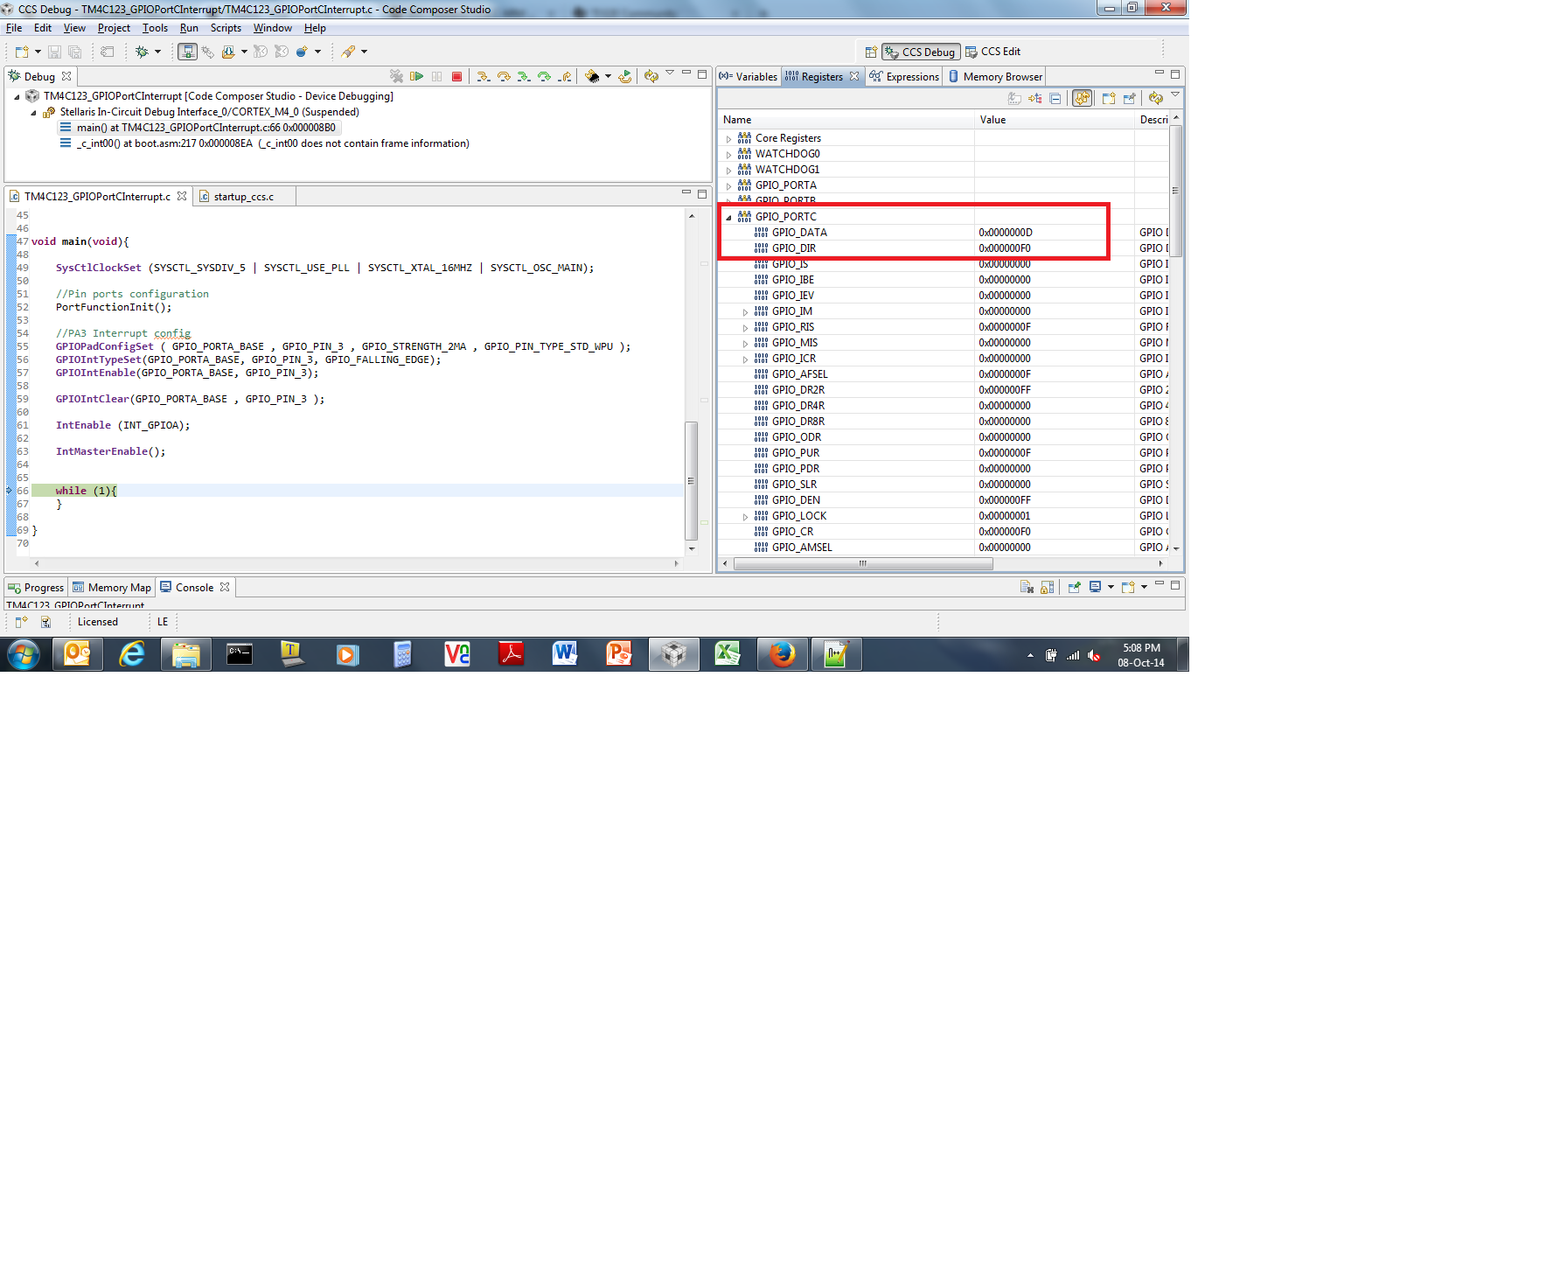Open the Project menu
Screen dimensions: 1567x1284
pos(114,28)
